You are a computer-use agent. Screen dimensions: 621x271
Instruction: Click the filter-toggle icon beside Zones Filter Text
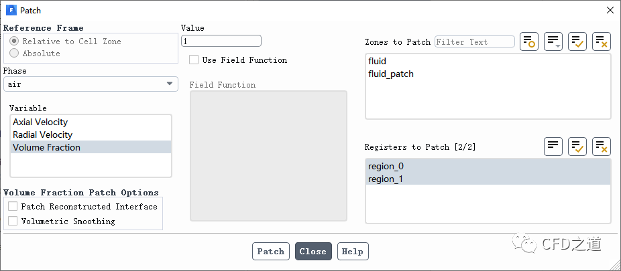[529, 41]
